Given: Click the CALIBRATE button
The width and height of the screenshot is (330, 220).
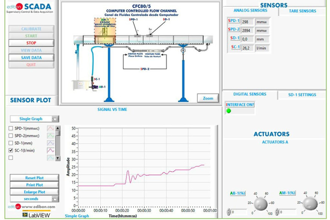Looking at the screenshot, I should (x=31, y=29).
